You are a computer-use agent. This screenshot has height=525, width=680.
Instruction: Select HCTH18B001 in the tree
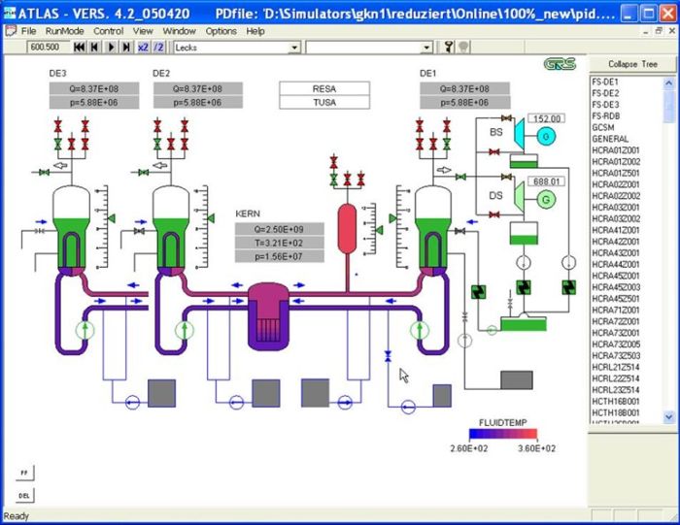[x=616, y=412]
